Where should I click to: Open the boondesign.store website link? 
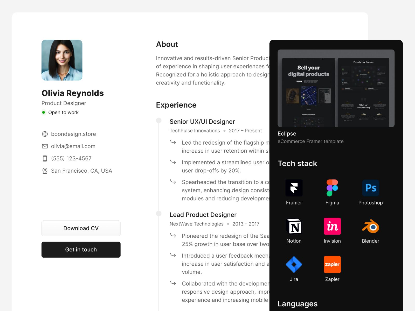(x=73, y=134)
